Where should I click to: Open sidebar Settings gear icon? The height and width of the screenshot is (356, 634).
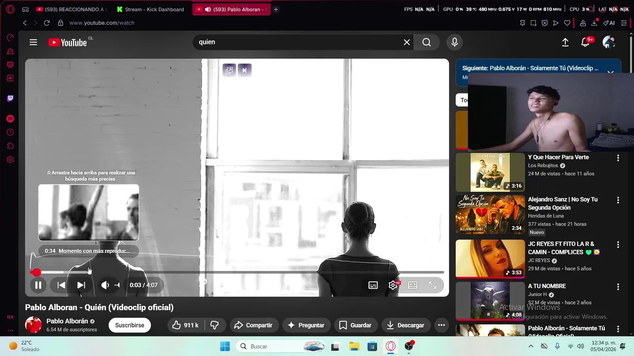[10, 160]
